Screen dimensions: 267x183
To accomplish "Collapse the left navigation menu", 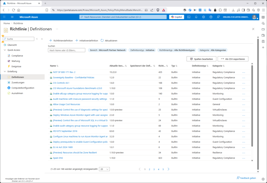I will click(42, 39).
